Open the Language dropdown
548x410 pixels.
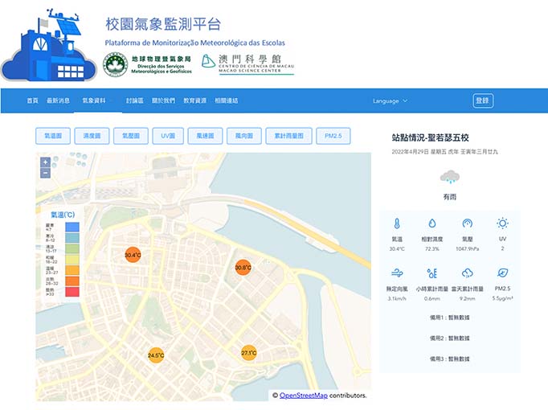coord(390,100)
